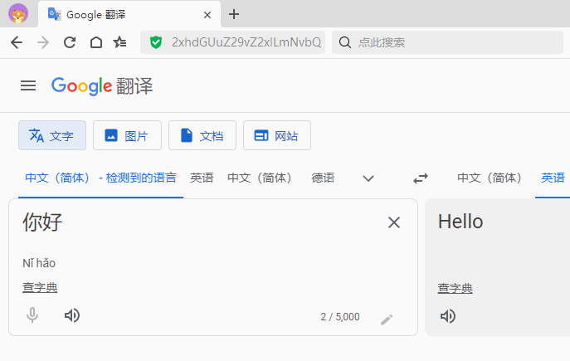Select 中文（简体） as target language
This screenshot has width=570, height=361.
(x=490, y=178)
